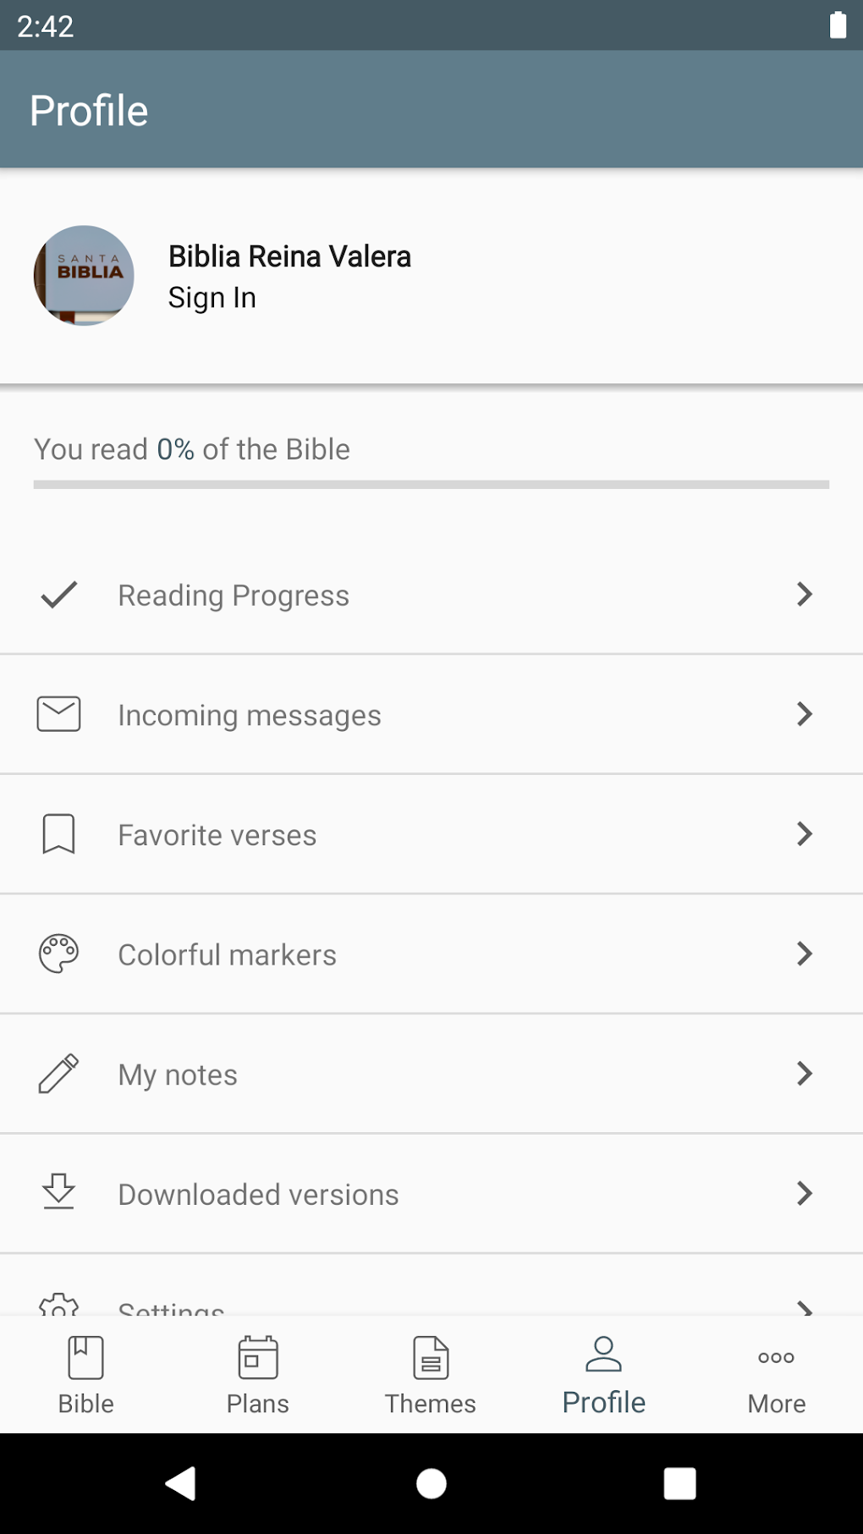Tap the Reading Progress checkmark icon
Screen dimensions: 863x1534
click(x=59, y=595)
